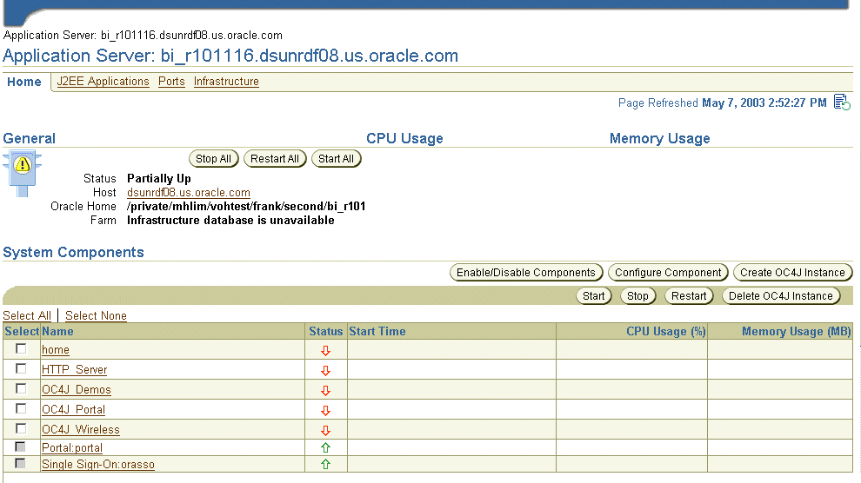Click the up status arrow for Single Sign-On:orasso

click(x=325, y=465)
